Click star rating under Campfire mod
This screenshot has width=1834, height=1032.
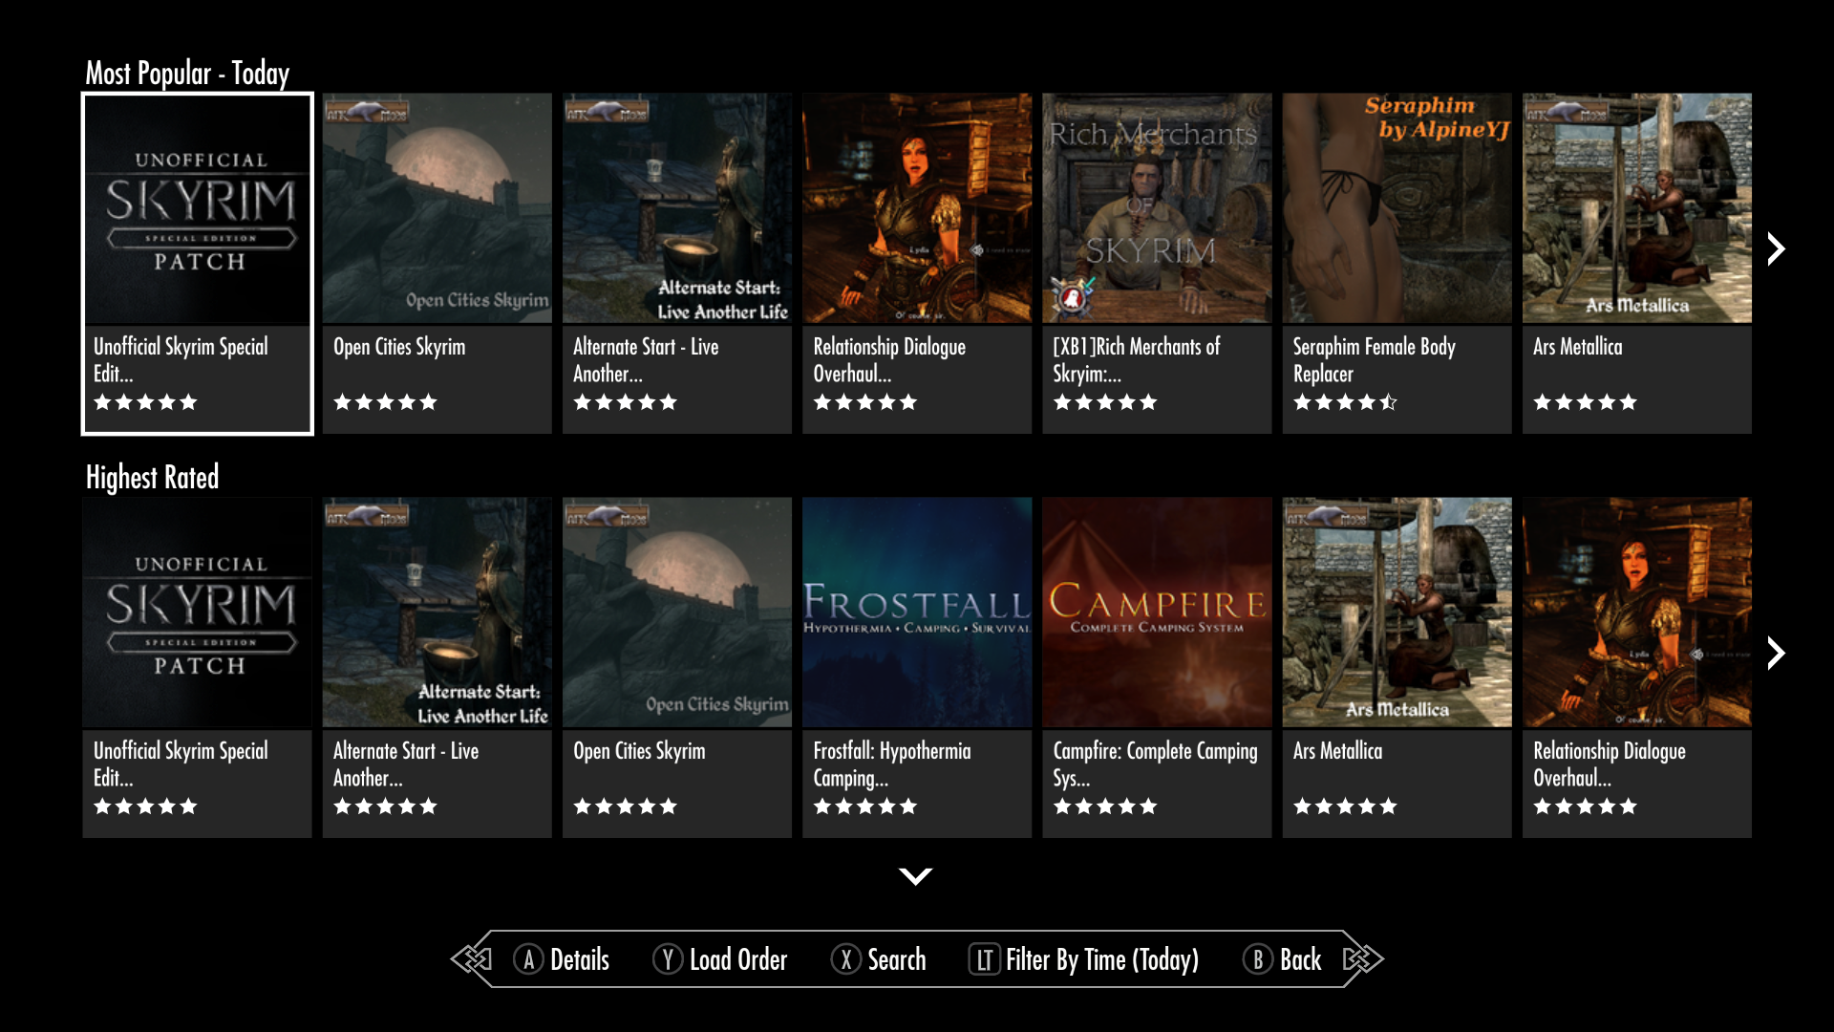[1105, 806]
